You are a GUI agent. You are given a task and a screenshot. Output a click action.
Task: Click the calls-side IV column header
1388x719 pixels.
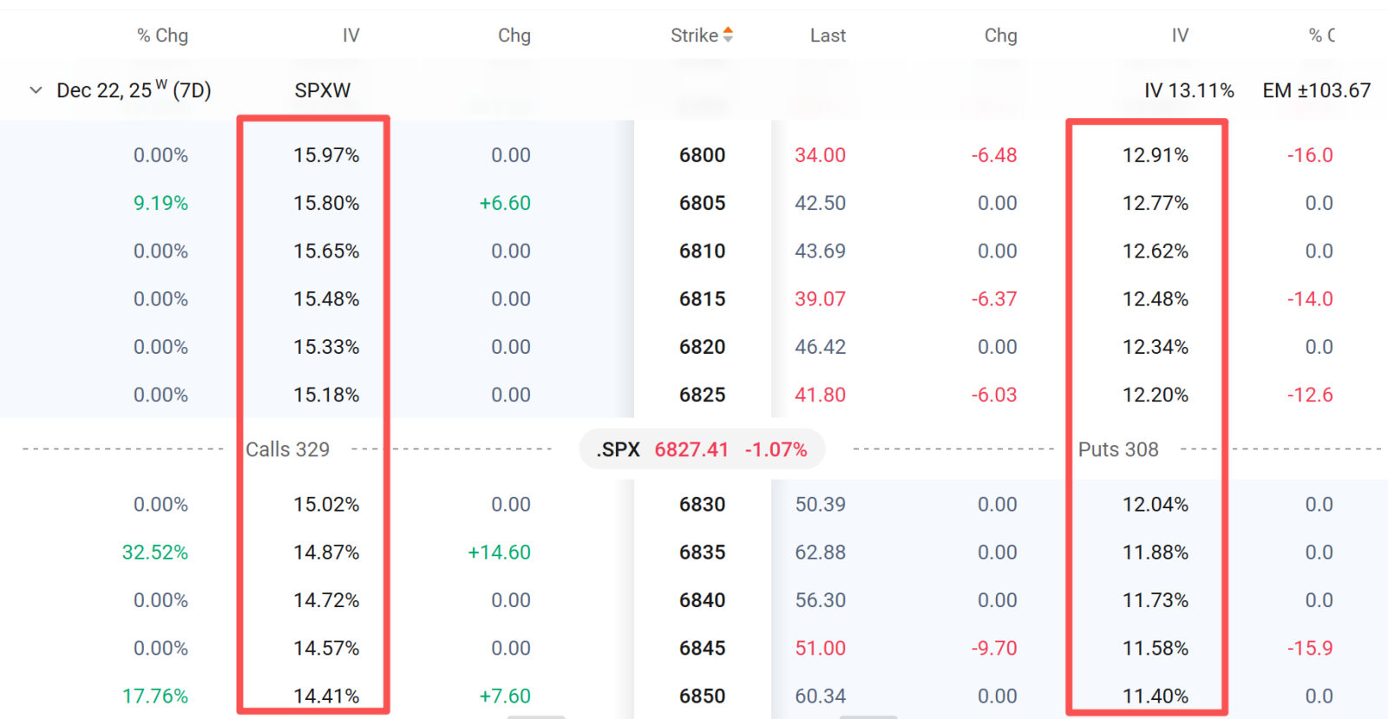click(x=350, y=36)
